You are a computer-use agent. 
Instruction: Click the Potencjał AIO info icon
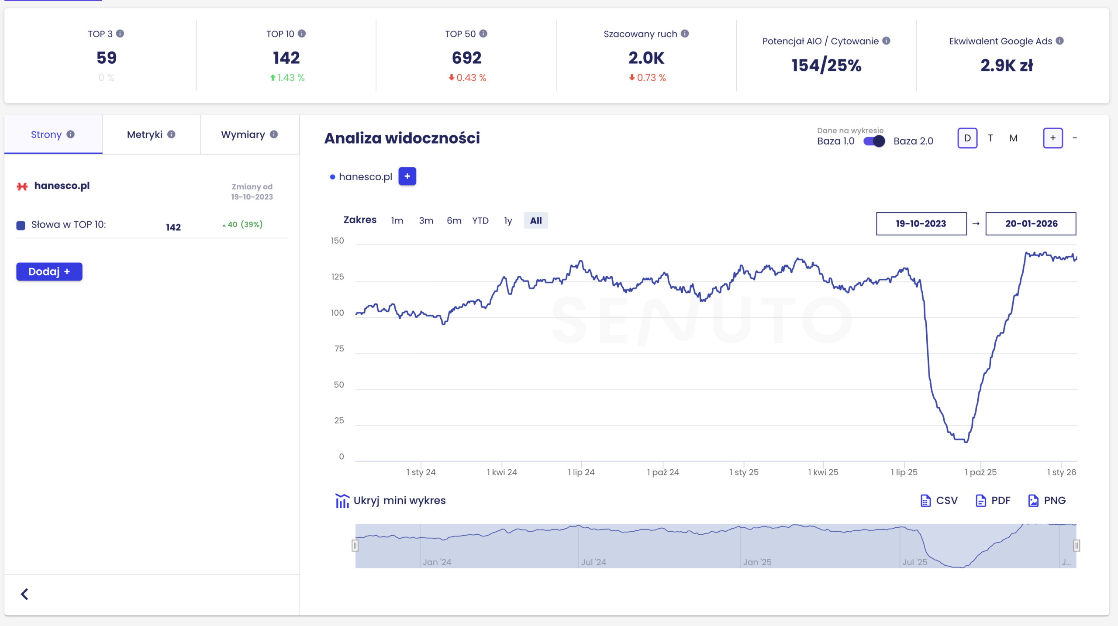click(886, 41)
